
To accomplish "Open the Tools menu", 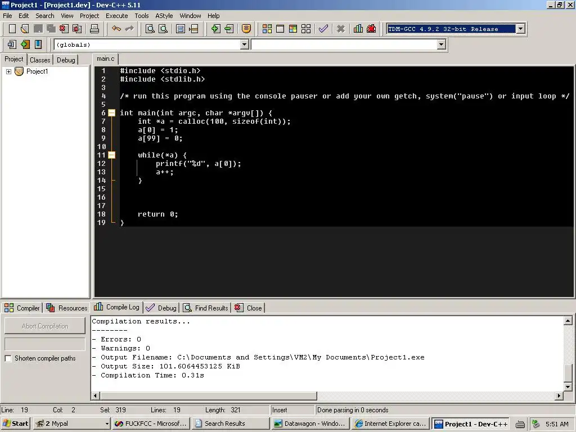I will [141, 16].
